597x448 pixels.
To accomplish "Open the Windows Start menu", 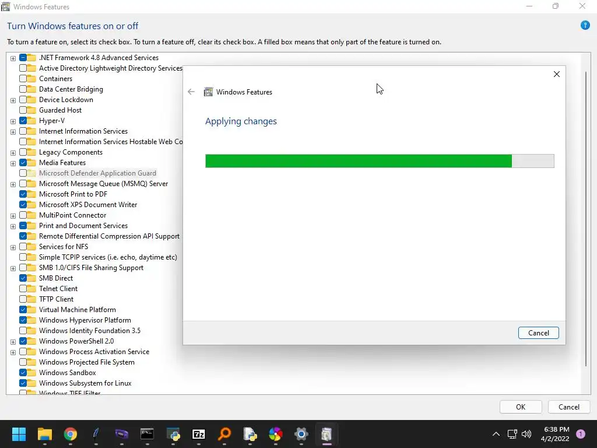I will click(x=19, y=434).
